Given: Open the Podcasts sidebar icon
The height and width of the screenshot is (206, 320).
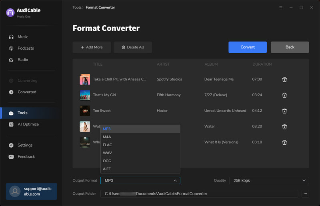Looking at the screenshot, I should pyautogui.click(x=11, y=48).
